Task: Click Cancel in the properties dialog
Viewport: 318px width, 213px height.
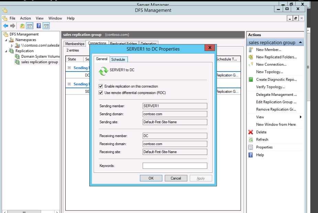Action: click(x=176, y=178)
